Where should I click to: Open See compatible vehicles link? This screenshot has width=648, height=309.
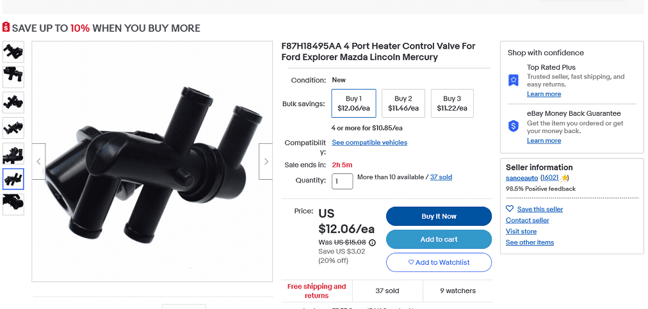[369, 143]
